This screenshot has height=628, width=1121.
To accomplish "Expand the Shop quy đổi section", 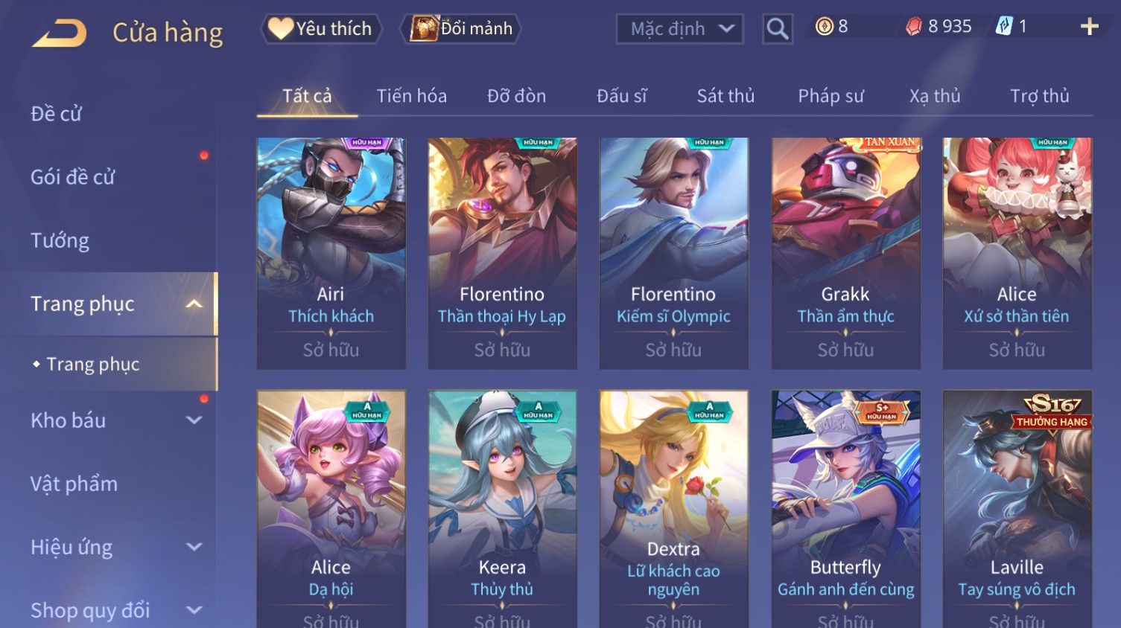I will (194, 610).
